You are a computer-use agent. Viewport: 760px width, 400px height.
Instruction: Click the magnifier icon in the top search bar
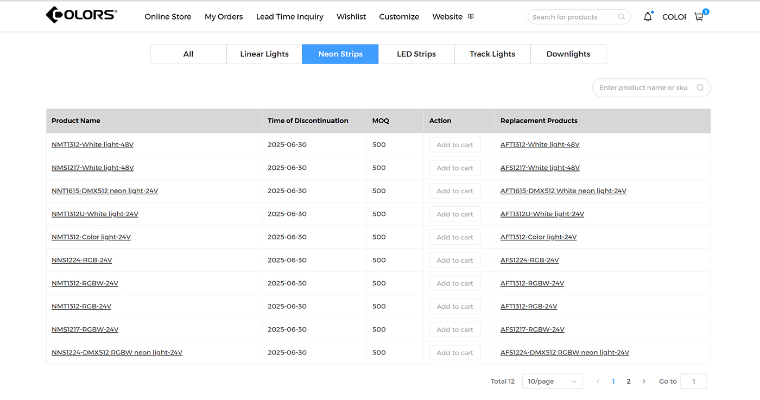[622, 17]
